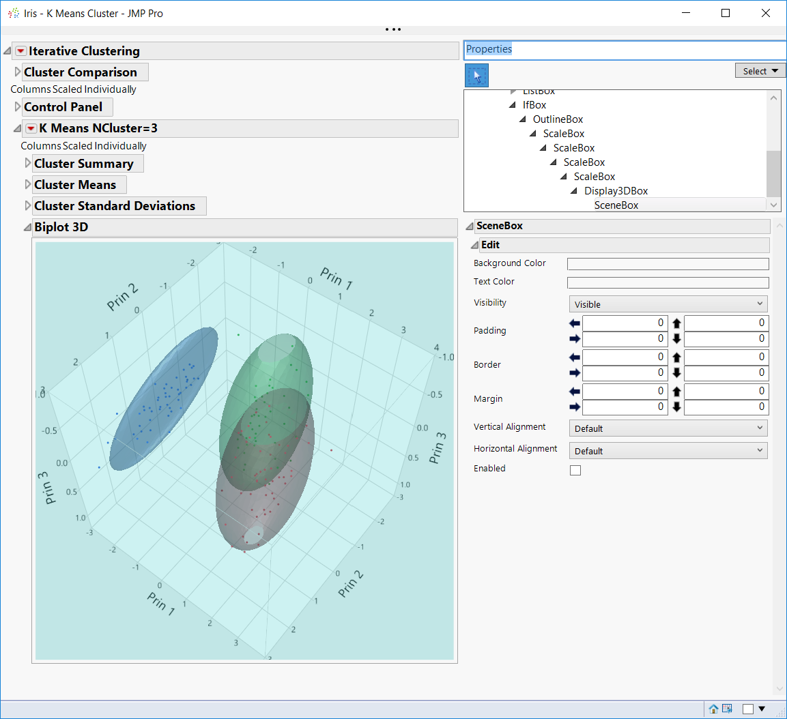787x719 pixels.
Task: Open the window display dropdown in the status bar
Action: pos(762,709)
